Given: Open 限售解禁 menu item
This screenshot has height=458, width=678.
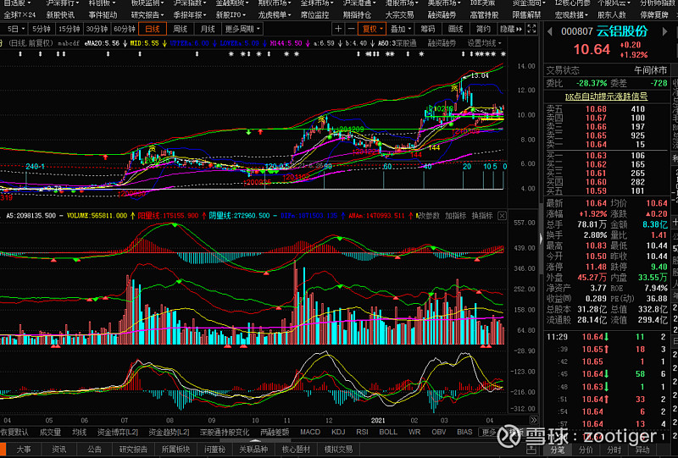Looking at the screenshot, I should click(526, 14).
